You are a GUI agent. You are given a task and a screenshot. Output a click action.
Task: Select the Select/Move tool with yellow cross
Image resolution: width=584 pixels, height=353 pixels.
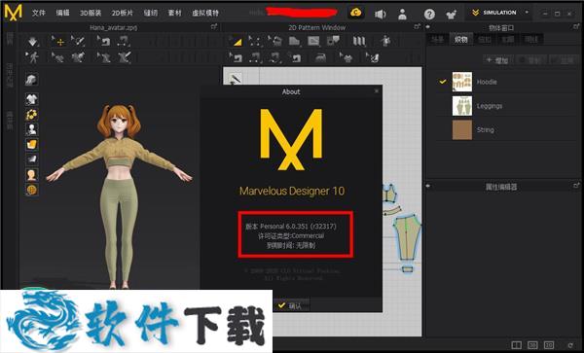[58, 41]
